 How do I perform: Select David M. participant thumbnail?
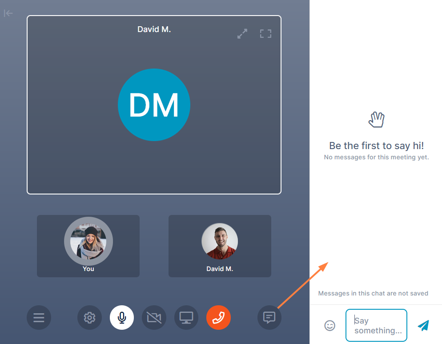220,246
